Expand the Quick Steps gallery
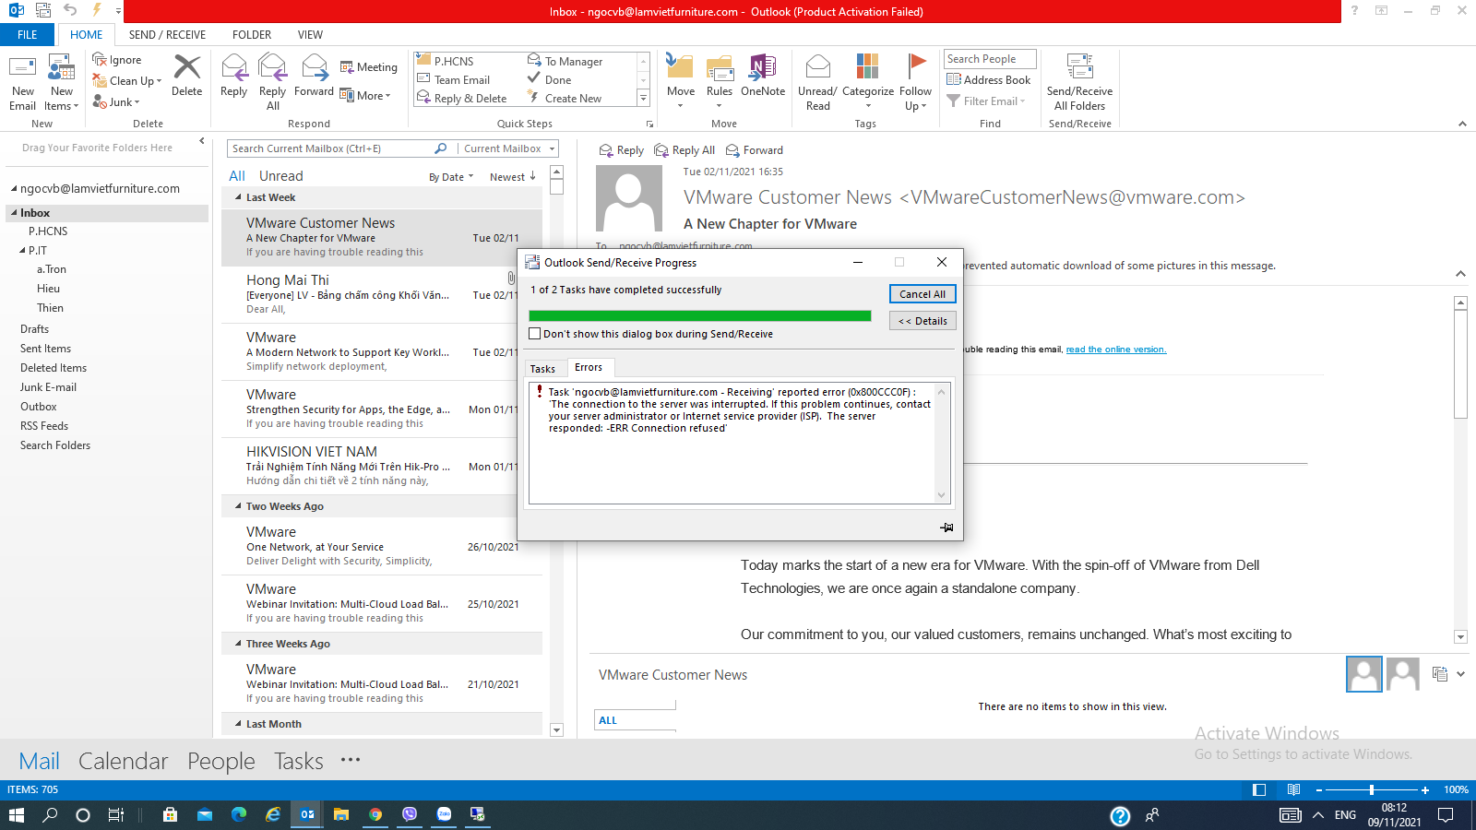The height and width of the screenshot is (830, 1476). coord(643,98)
